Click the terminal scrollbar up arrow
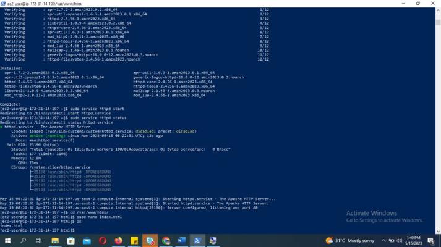The height and width of the screenshot is (247, 441). coord(438,10)
